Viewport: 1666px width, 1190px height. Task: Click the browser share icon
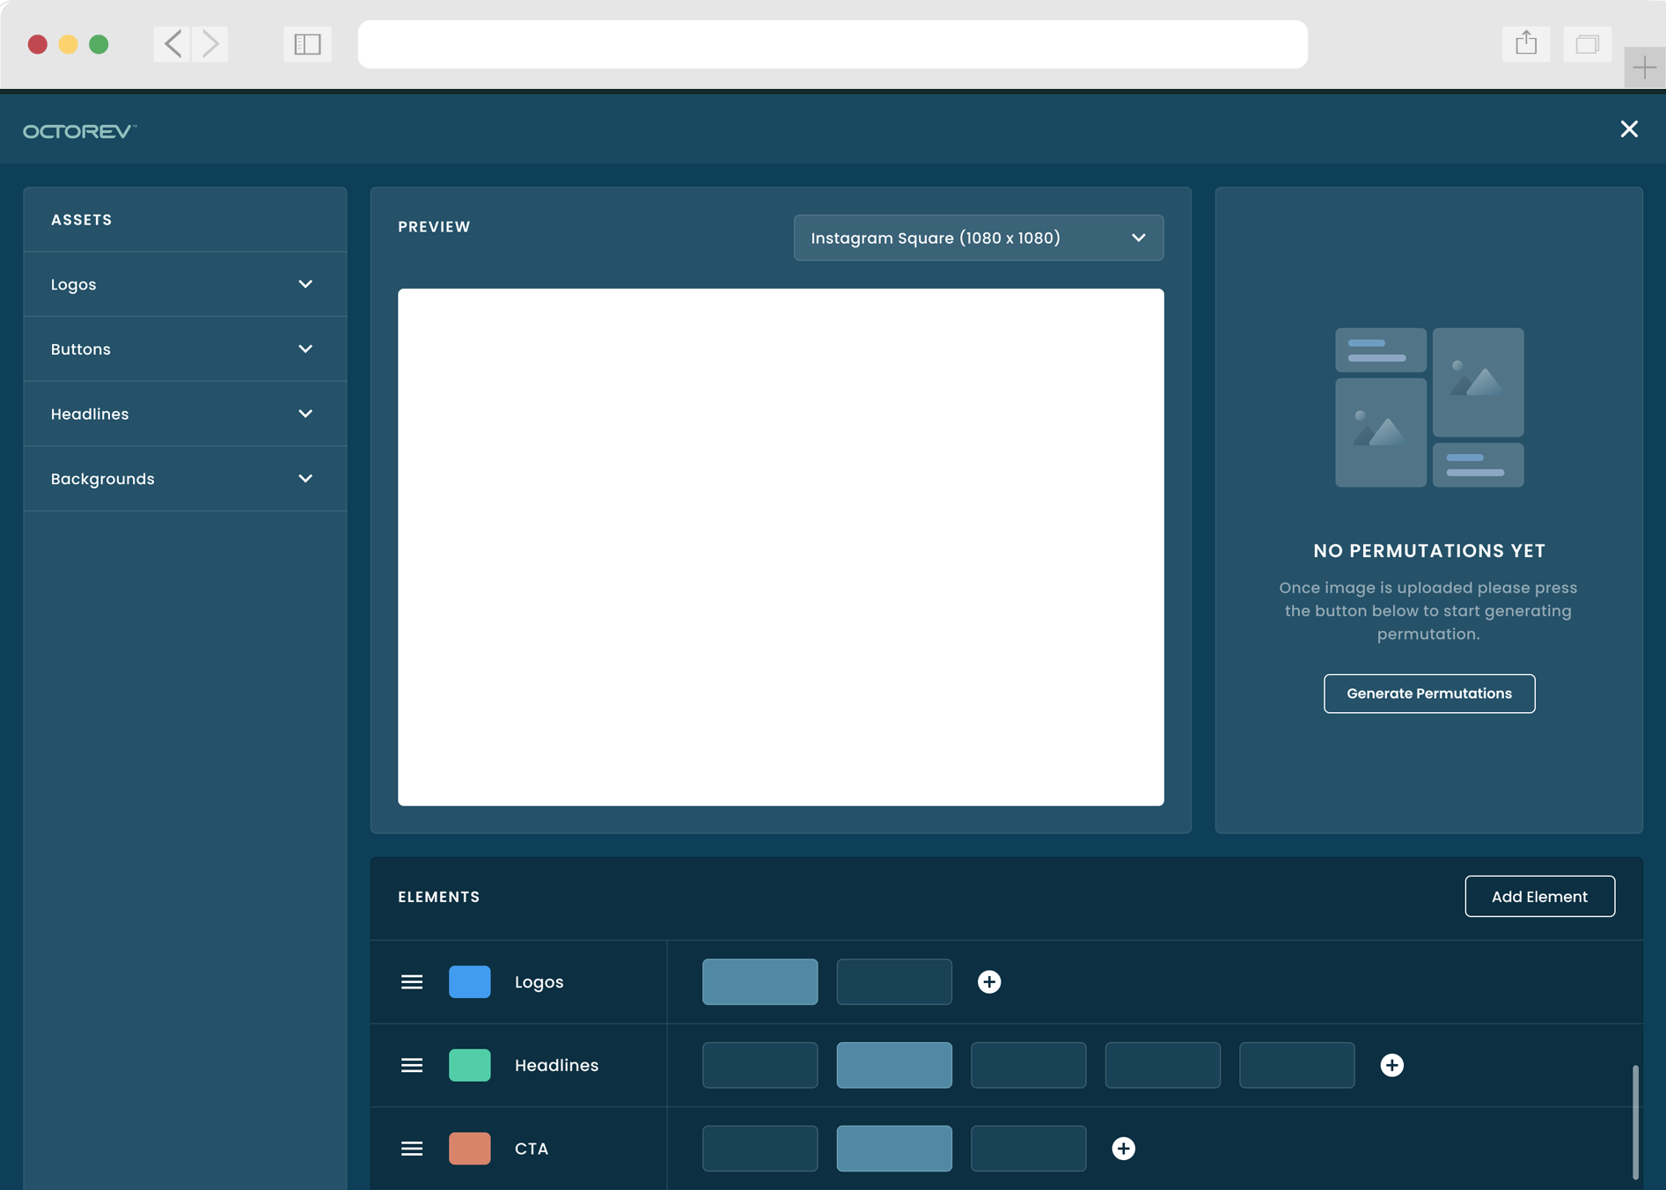tap(1526, 44)
